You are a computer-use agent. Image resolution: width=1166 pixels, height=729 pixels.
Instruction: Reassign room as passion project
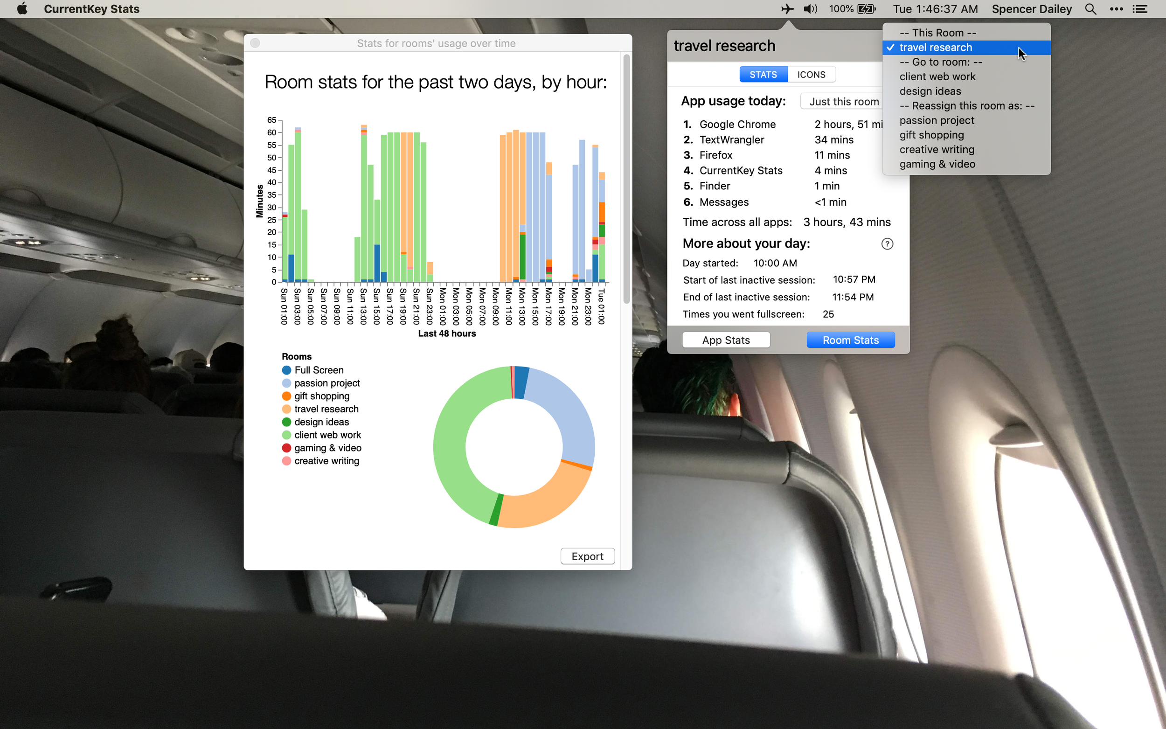tap(966, 120)
